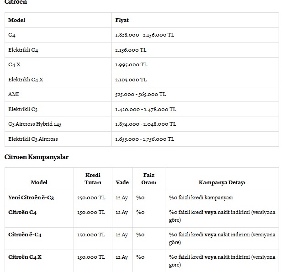285x272 pixels.
Task: Click the Citroën ë-C4 campaign model name
Action: tap(25, 235)
